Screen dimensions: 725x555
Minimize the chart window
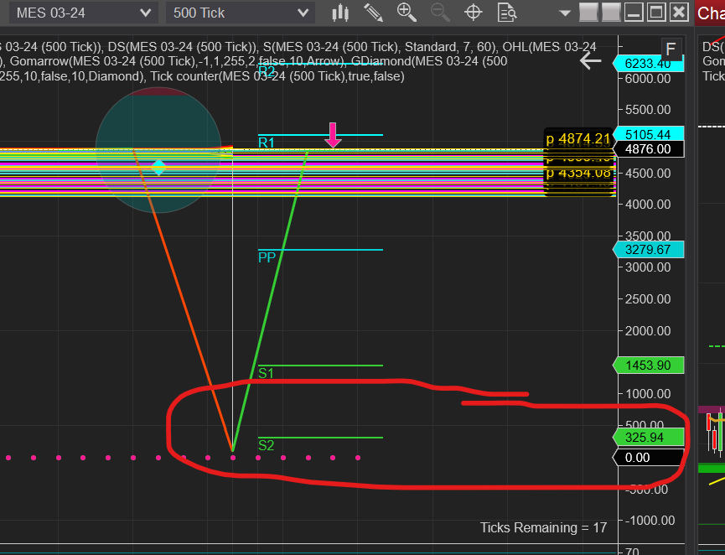point(634,12)
